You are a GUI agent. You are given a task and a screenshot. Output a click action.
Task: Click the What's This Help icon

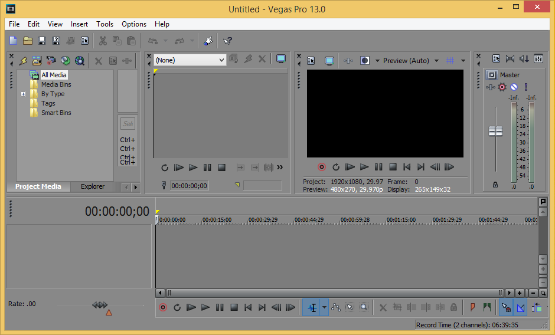click(x=227, y=41)
